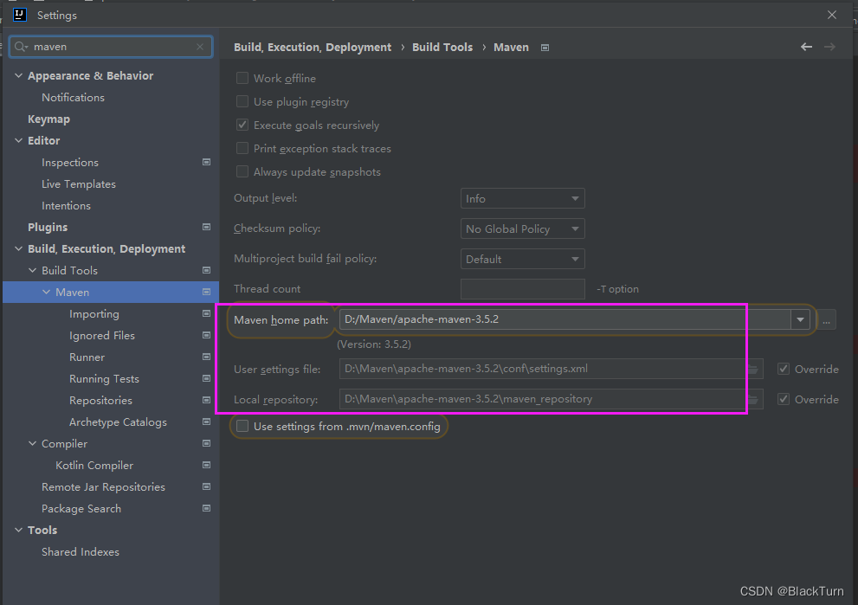This screenshot has height=605, width=858.
Task: Open Multiproject build fail policy dropdown
Action: click(x=523, y=259)
